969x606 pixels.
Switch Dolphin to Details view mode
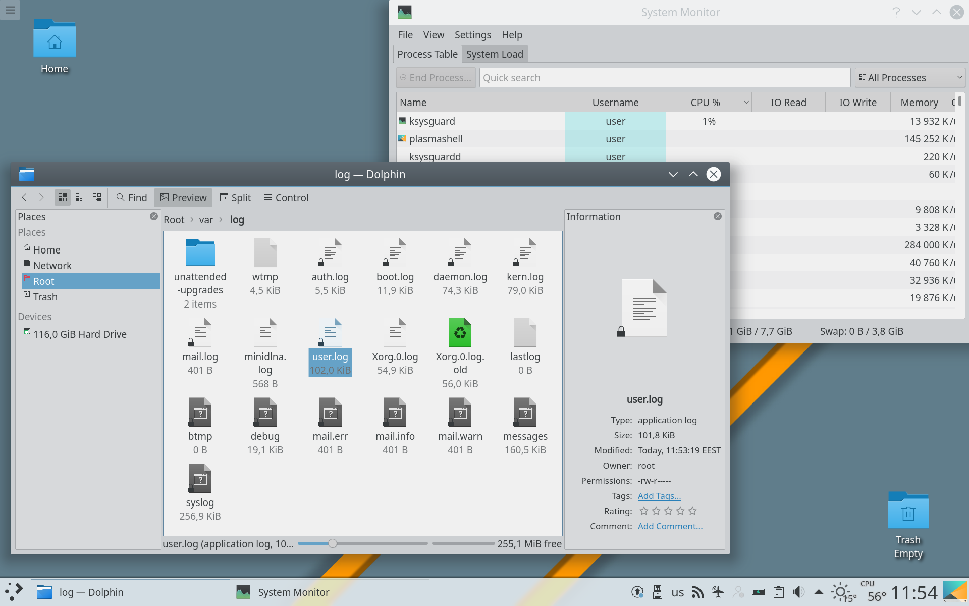[x=97, y=197]
